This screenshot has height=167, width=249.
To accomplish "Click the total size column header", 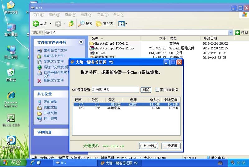I will coord(152,100).
